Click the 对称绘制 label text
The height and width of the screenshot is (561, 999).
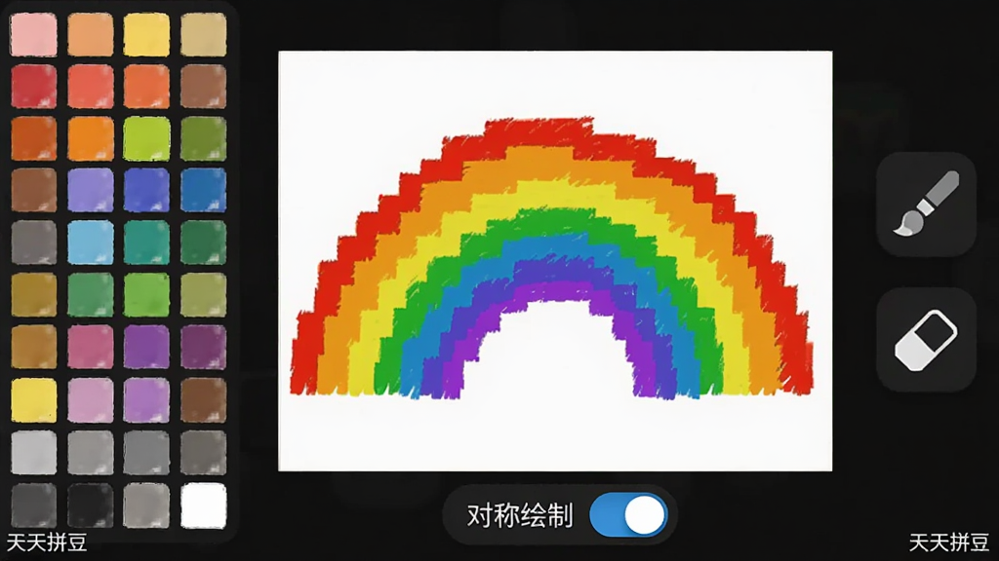tap(519, 515)
